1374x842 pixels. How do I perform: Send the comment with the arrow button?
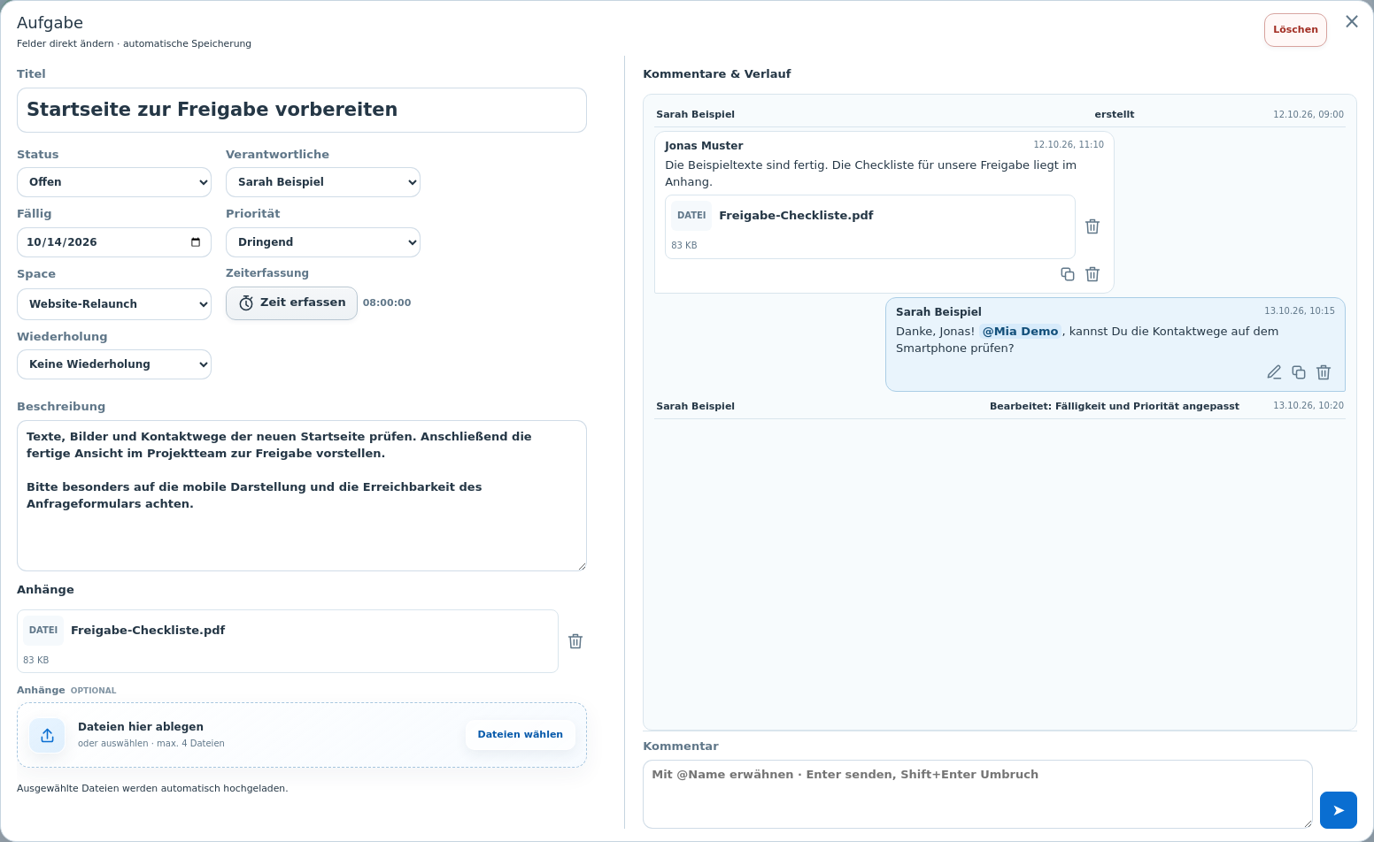tap(1339, 810)
